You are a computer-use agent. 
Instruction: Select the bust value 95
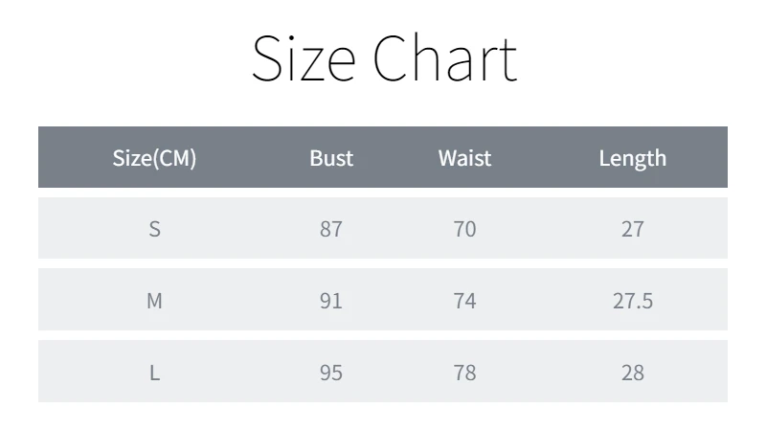tap(331, 373)
